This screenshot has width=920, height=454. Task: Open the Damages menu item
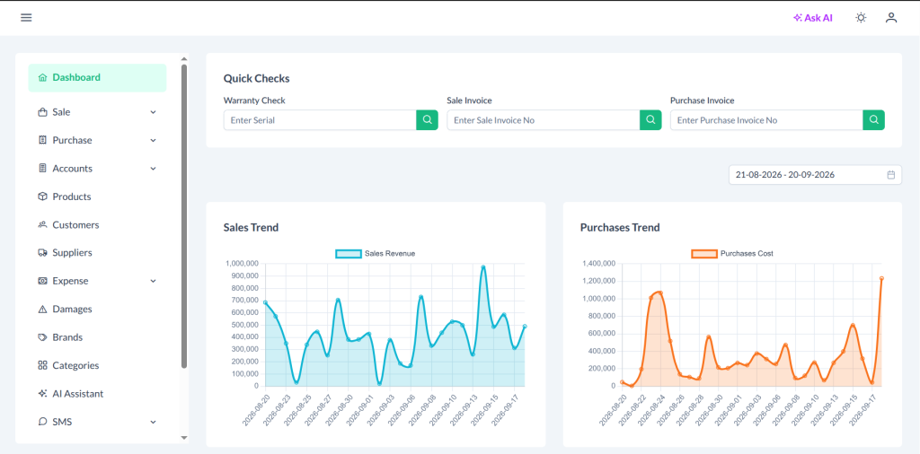click(97, 309)
